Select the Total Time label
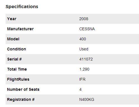This screenshot has width=139, height=107. [17, 69]
